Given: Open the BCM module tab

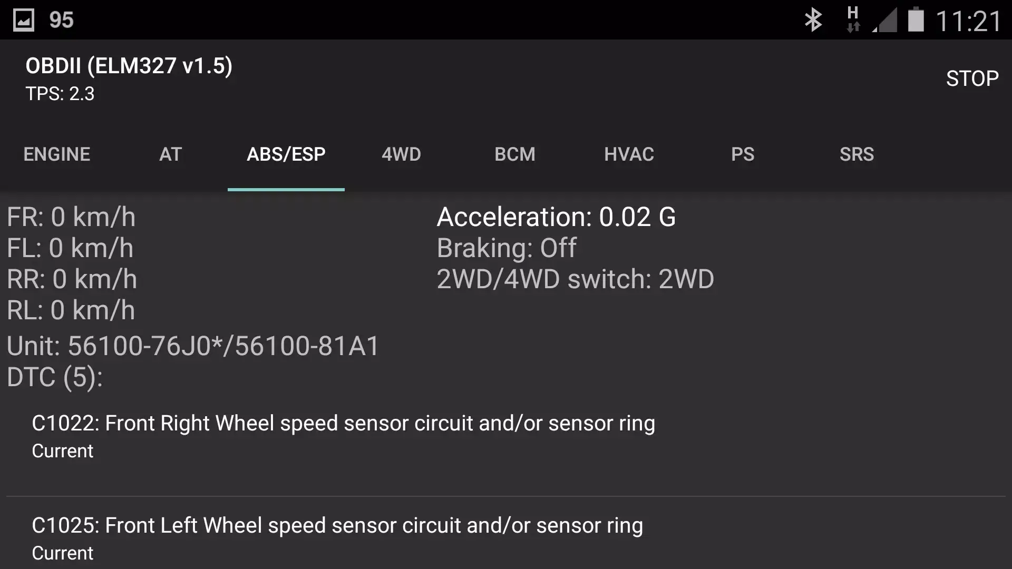Looking at the screenshot, I should click(x=515, y=154).
